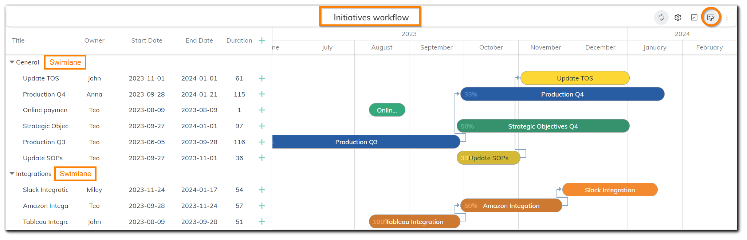Image resolution: width=747 pixels, height=240 pixels.
Task: Click the Owner column header
Action: pyautogui.click(x=94, y=40)
